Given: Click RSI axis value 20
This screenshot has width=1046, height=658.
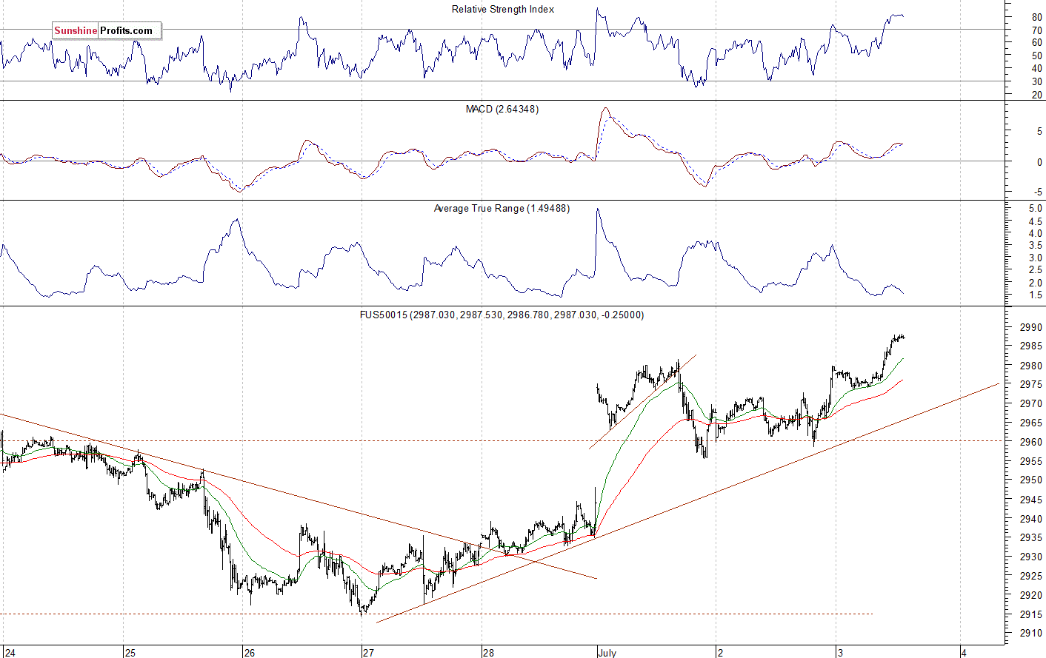Looking at the screenshot, I should coord(1037,95).
